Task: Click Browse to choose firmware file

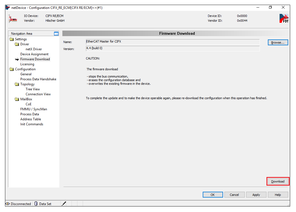Action: (x=278, y=43)
